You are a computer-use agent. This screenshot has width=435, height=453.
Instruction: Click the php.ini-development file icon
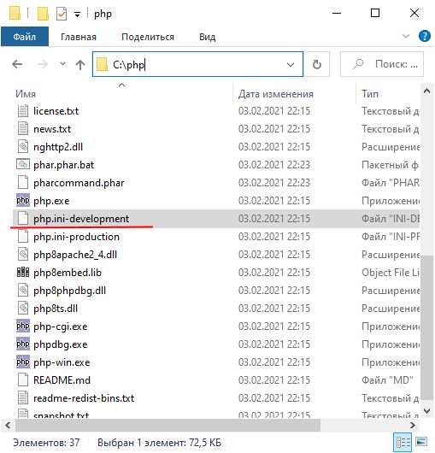click(x=23, y=219)
